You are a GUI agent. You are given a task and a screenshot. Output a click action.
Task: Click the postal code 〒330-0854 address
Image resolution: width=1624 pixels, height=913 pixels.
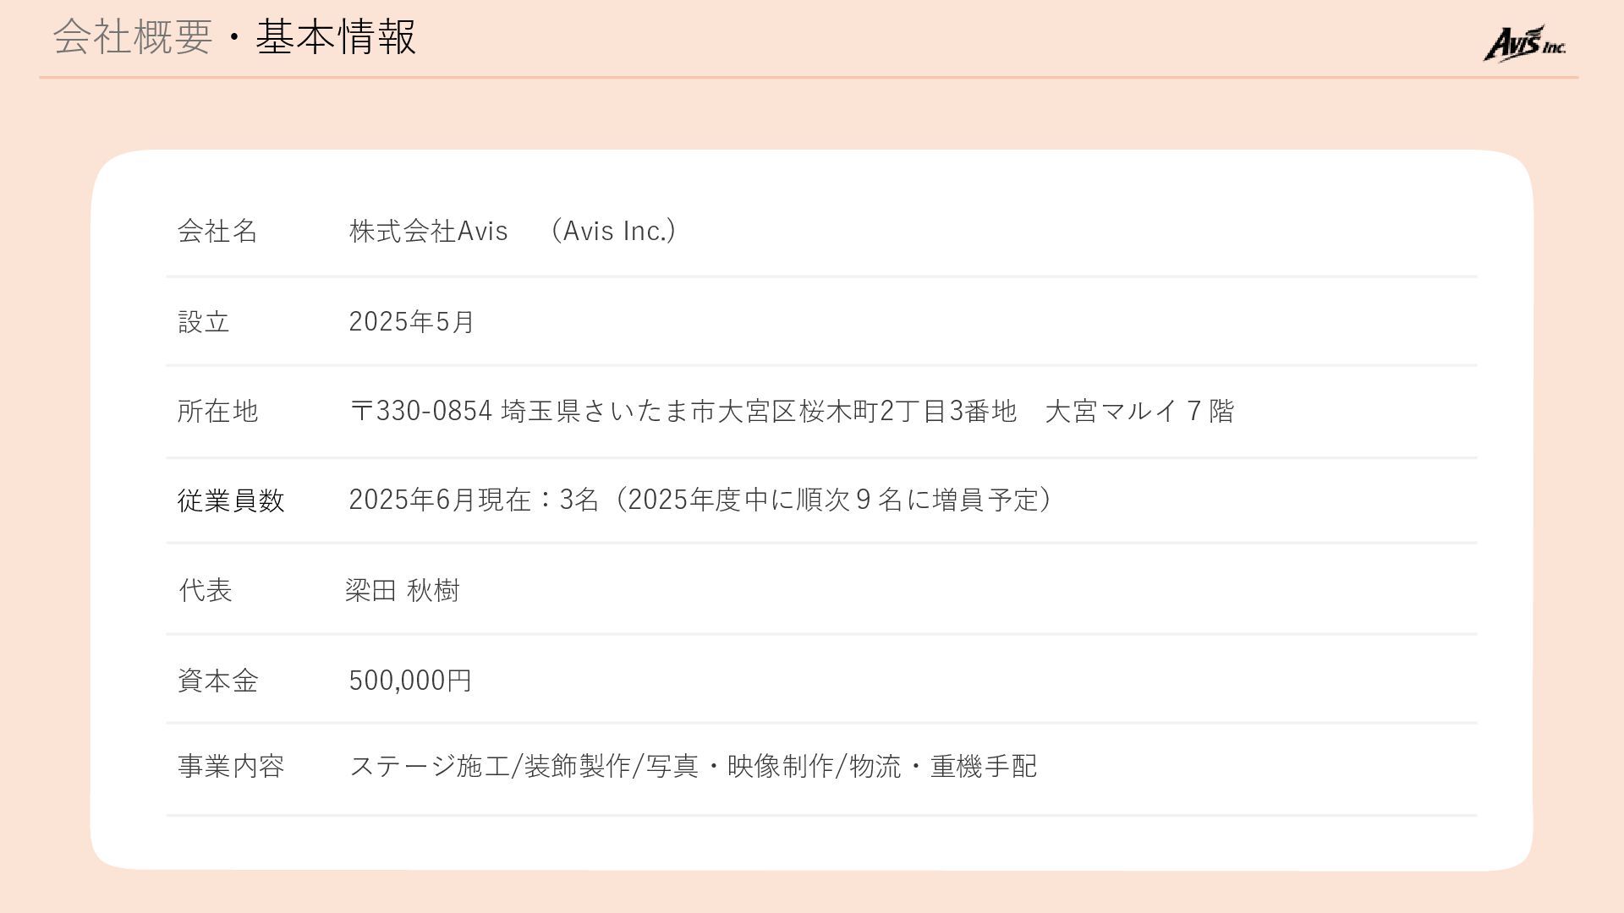pos(421,412)
